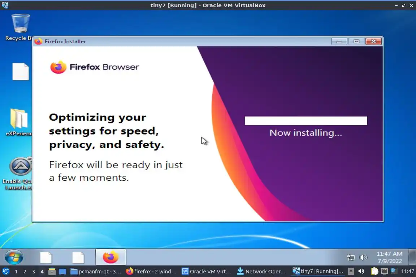Click the 'Now installing...' status text

[x=305, y=133]
